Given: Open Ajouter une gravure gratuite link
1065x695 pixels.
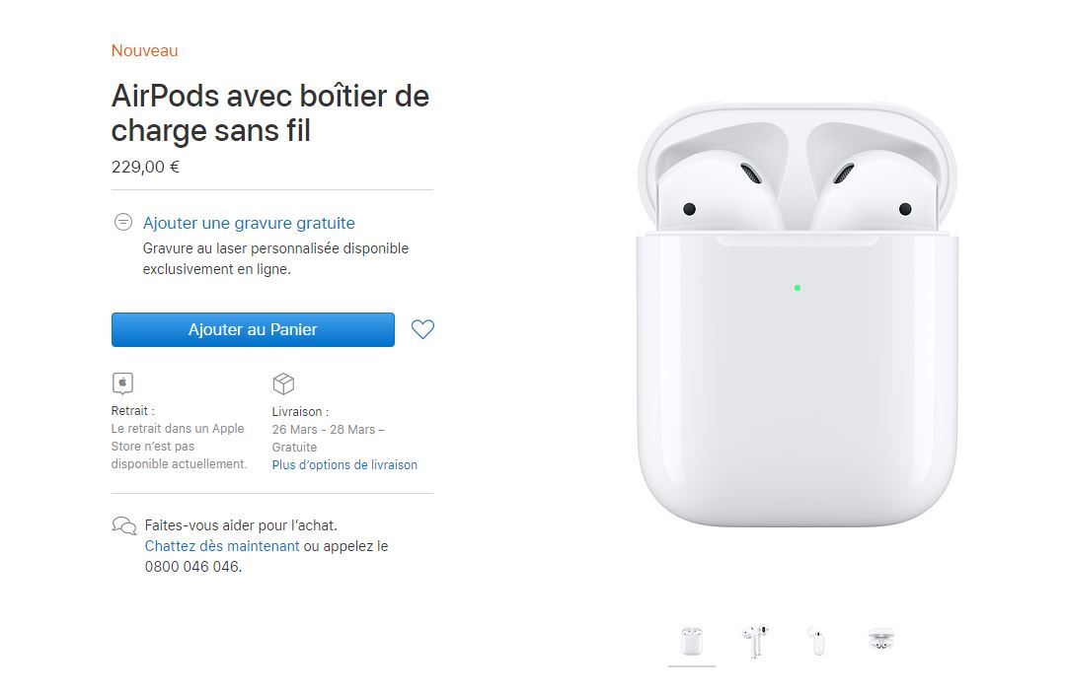Looking at the screenshot, I should click(x=249, y=223).
